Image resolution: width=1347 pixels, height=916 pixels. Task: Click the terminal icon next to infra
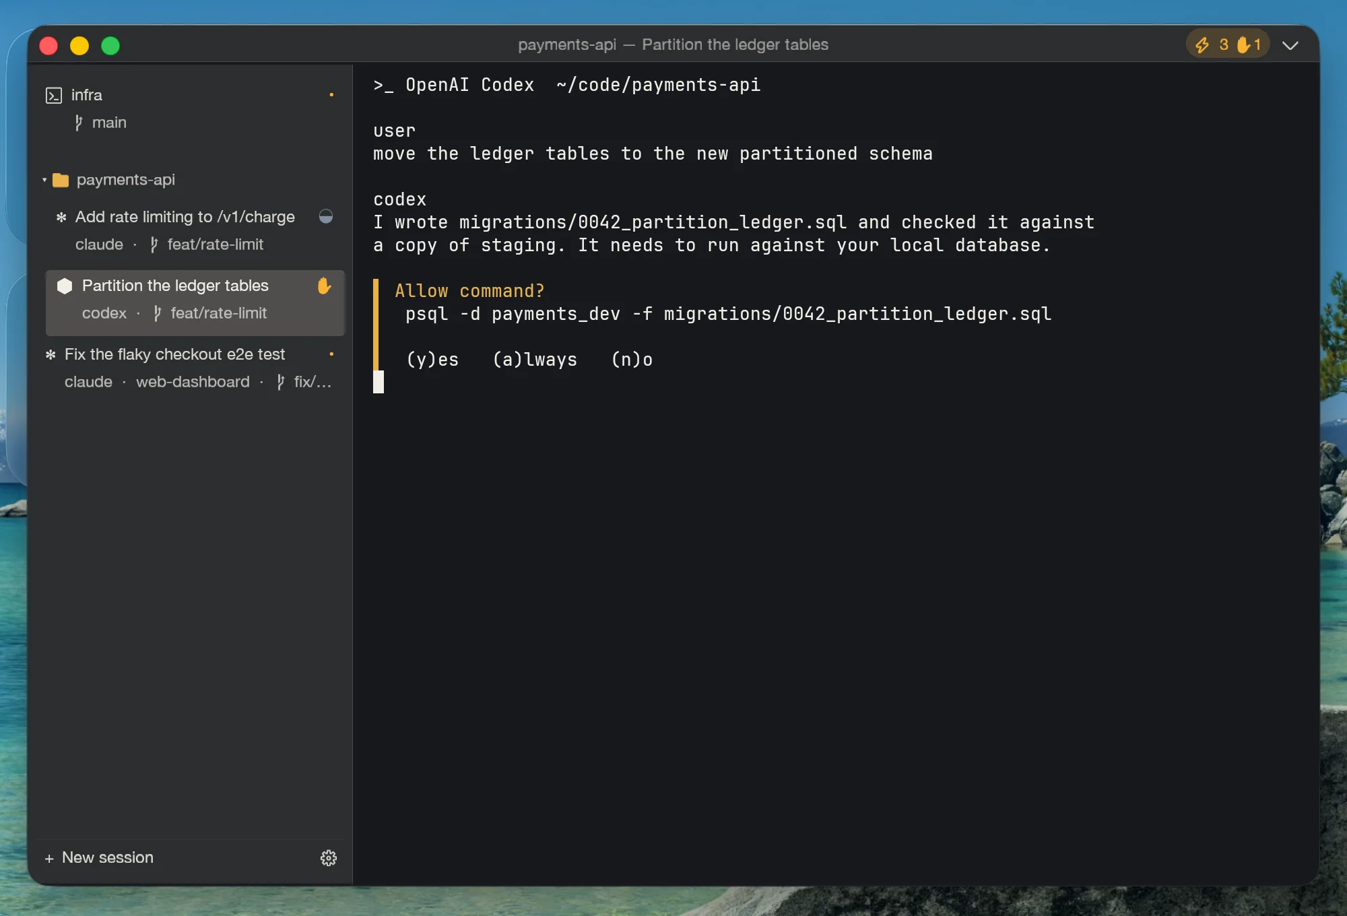click(54, 96)
